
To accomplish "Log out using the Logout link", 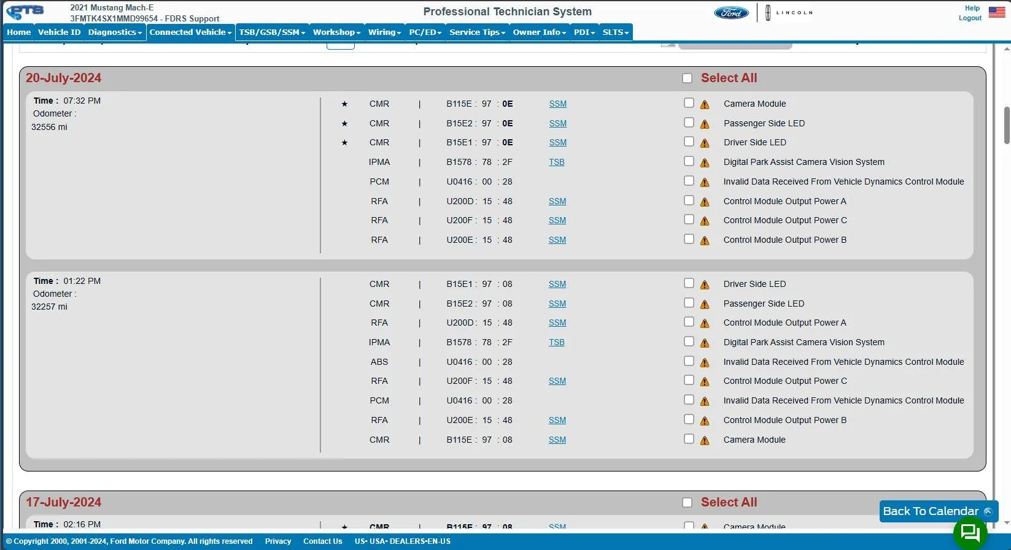I will [x=970, y=18].
